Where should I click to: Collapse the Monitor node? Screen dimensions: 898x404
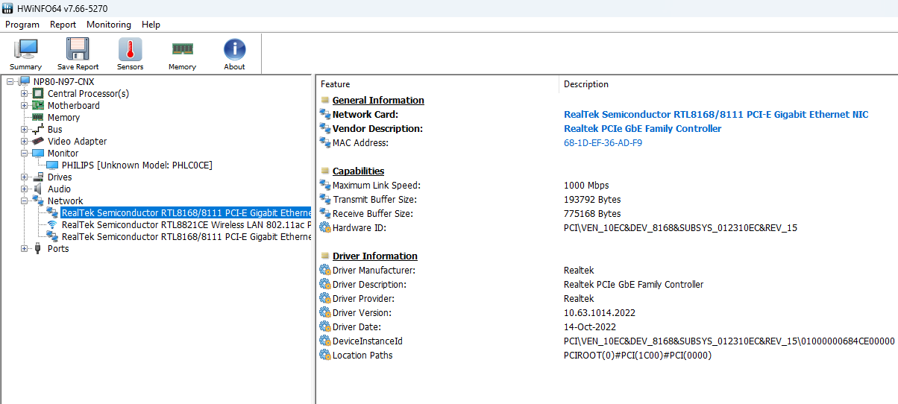25,153
